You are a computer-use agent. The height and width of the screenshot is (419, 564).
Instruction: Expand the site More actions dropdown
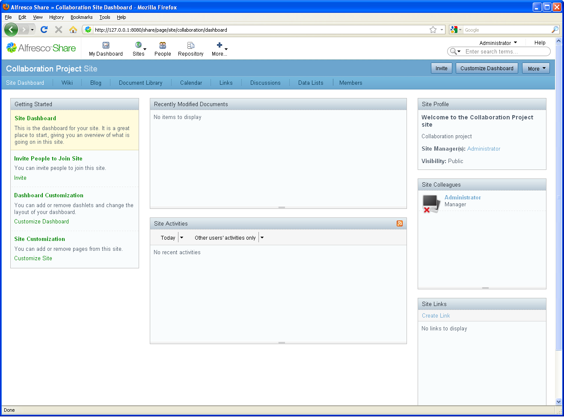tap(536, 68)
